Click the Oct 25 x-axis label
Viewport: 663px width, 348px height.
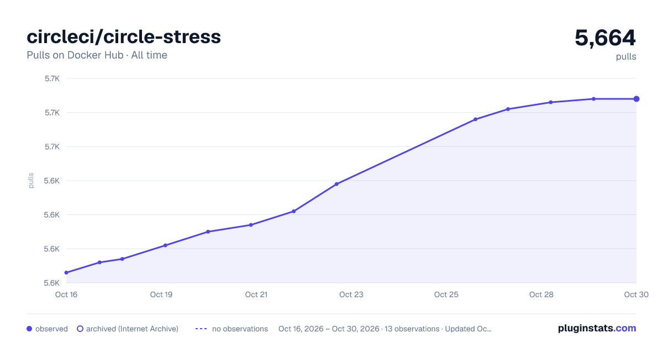point(446,294)
